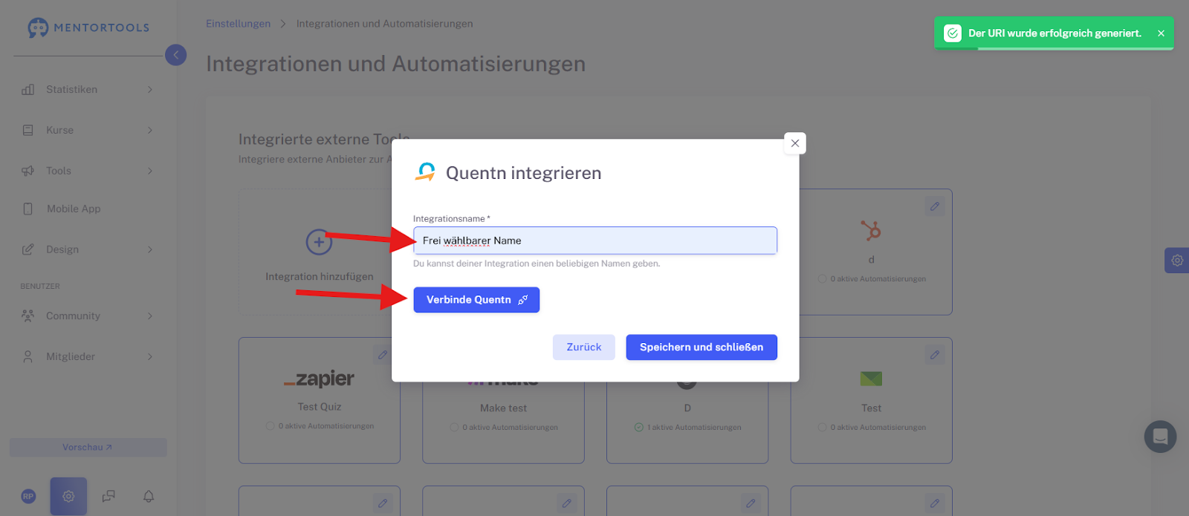
Task: Click the gear tab on the right edge
Action: (1177, 261)
